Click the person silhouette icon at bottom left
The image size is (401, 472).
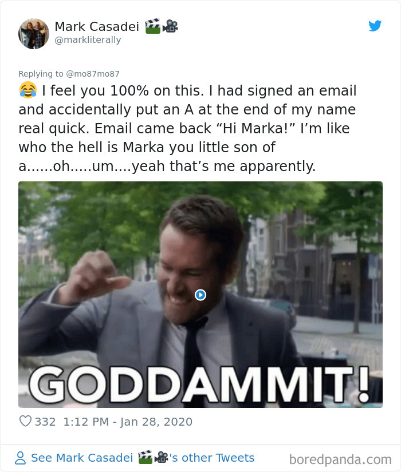[20, 458]
